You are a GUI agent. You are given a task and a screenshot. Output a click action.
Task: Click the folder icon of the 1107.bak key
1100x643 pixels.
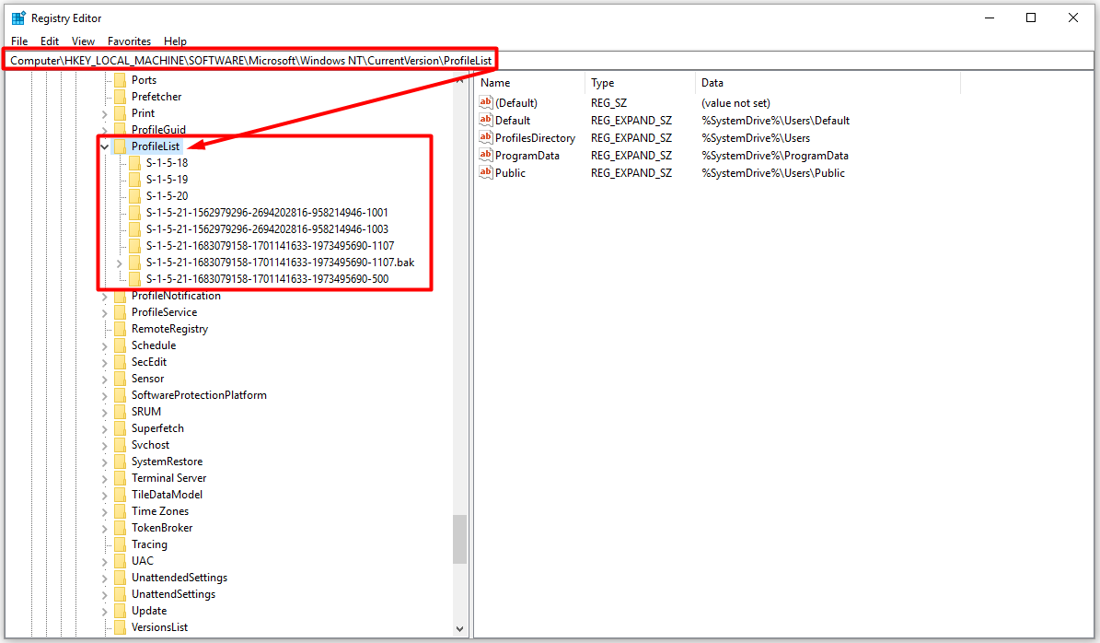pos(134,263)
